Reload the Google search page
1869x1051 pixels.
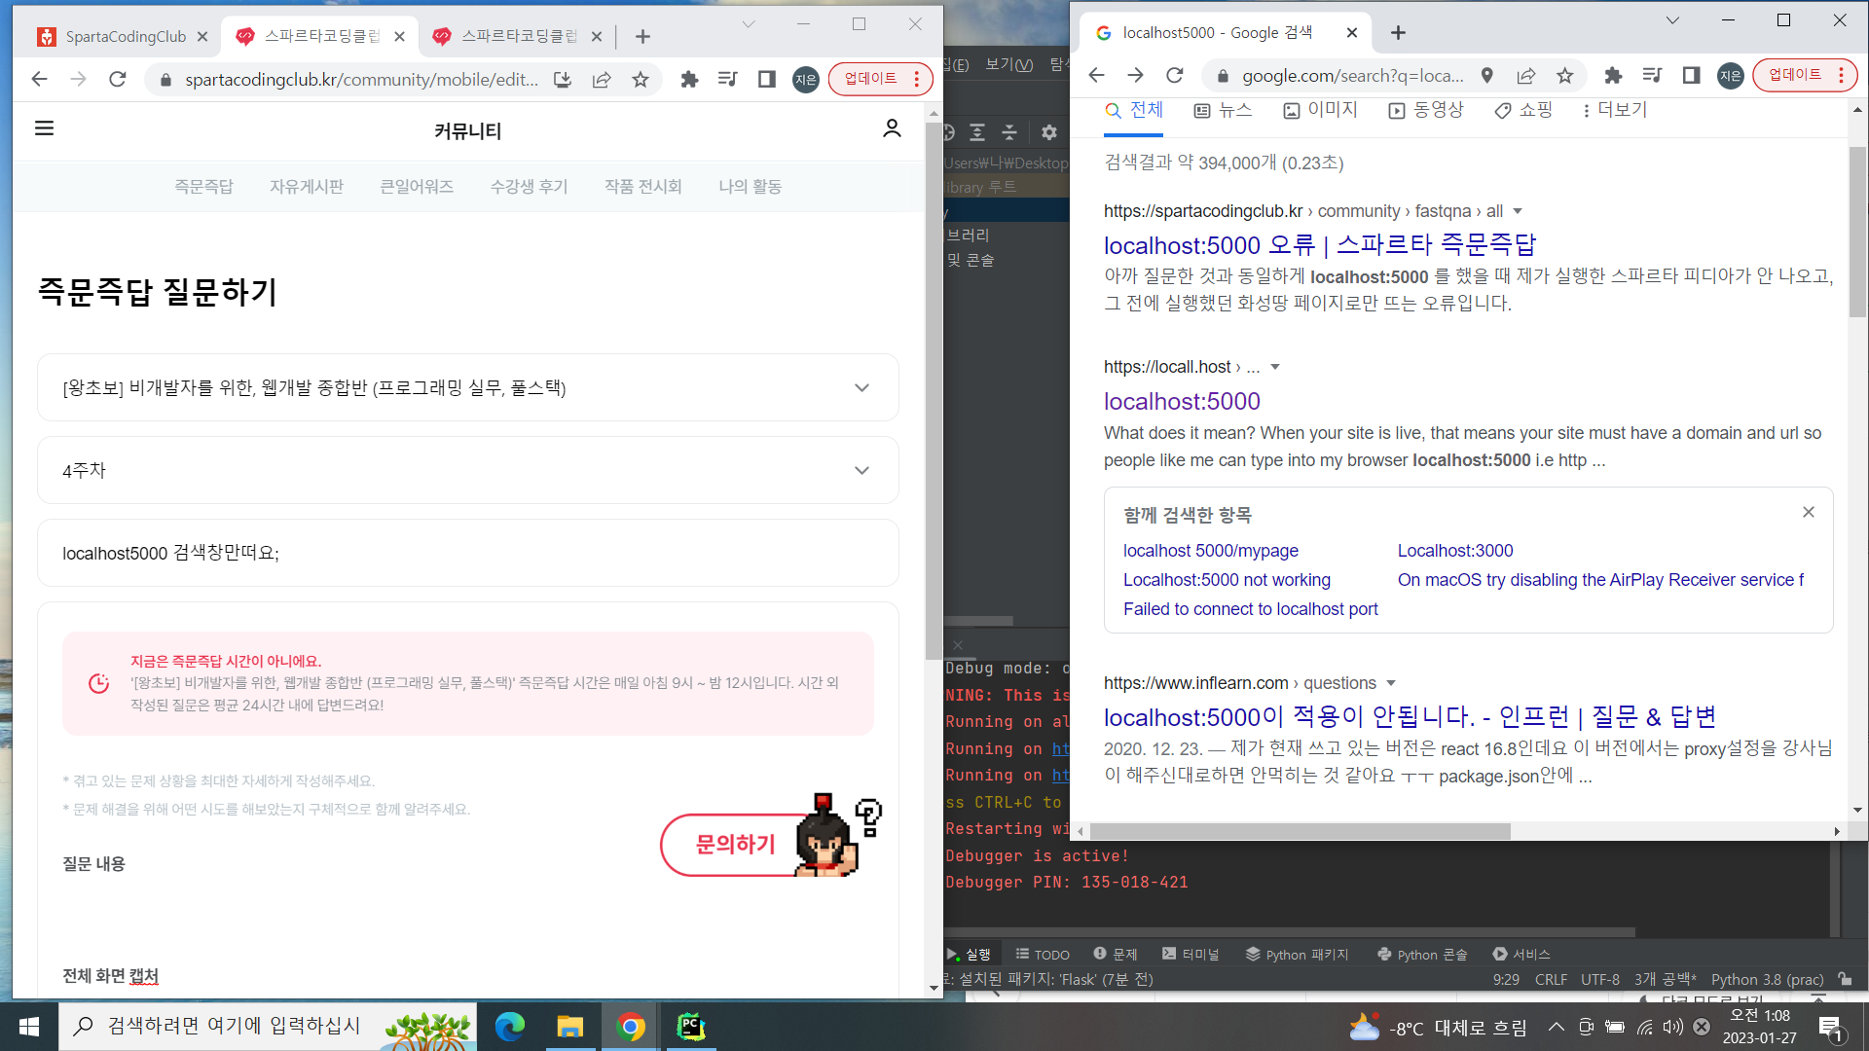pos(1175,76)
